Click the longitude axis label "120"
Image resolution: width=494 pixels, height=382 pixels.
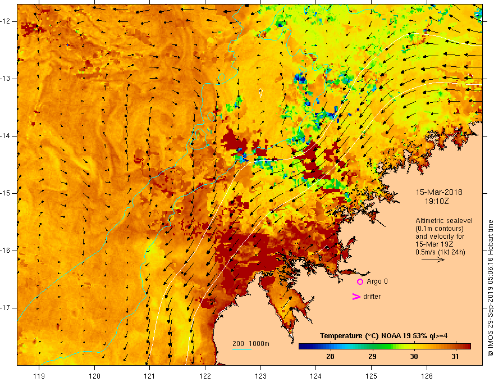(94, 376)
